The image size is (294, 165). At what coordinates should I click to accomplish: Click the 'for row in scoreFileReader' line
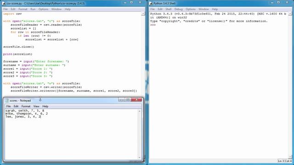click(x=35, y=32)
